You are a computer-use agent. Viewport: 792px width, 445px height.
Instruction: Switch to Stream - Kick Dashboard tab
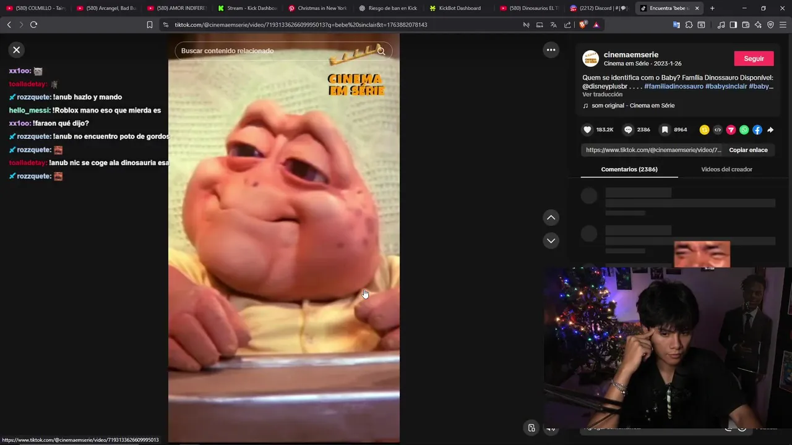pos(247,8)
